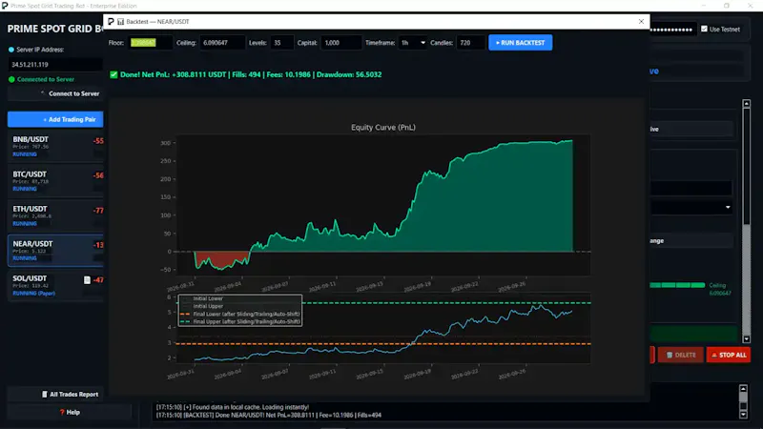763x429 pixels.
Task: Click the 'Found data in local cache' log line
Action: coord(233,407)
